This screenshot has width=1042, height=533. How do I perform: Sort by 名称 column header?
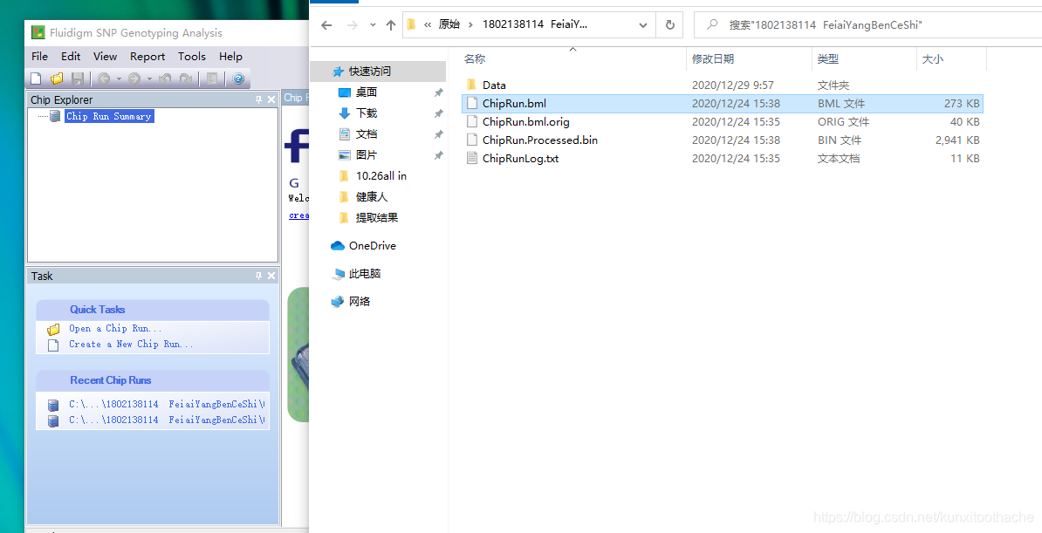[475, 59]
